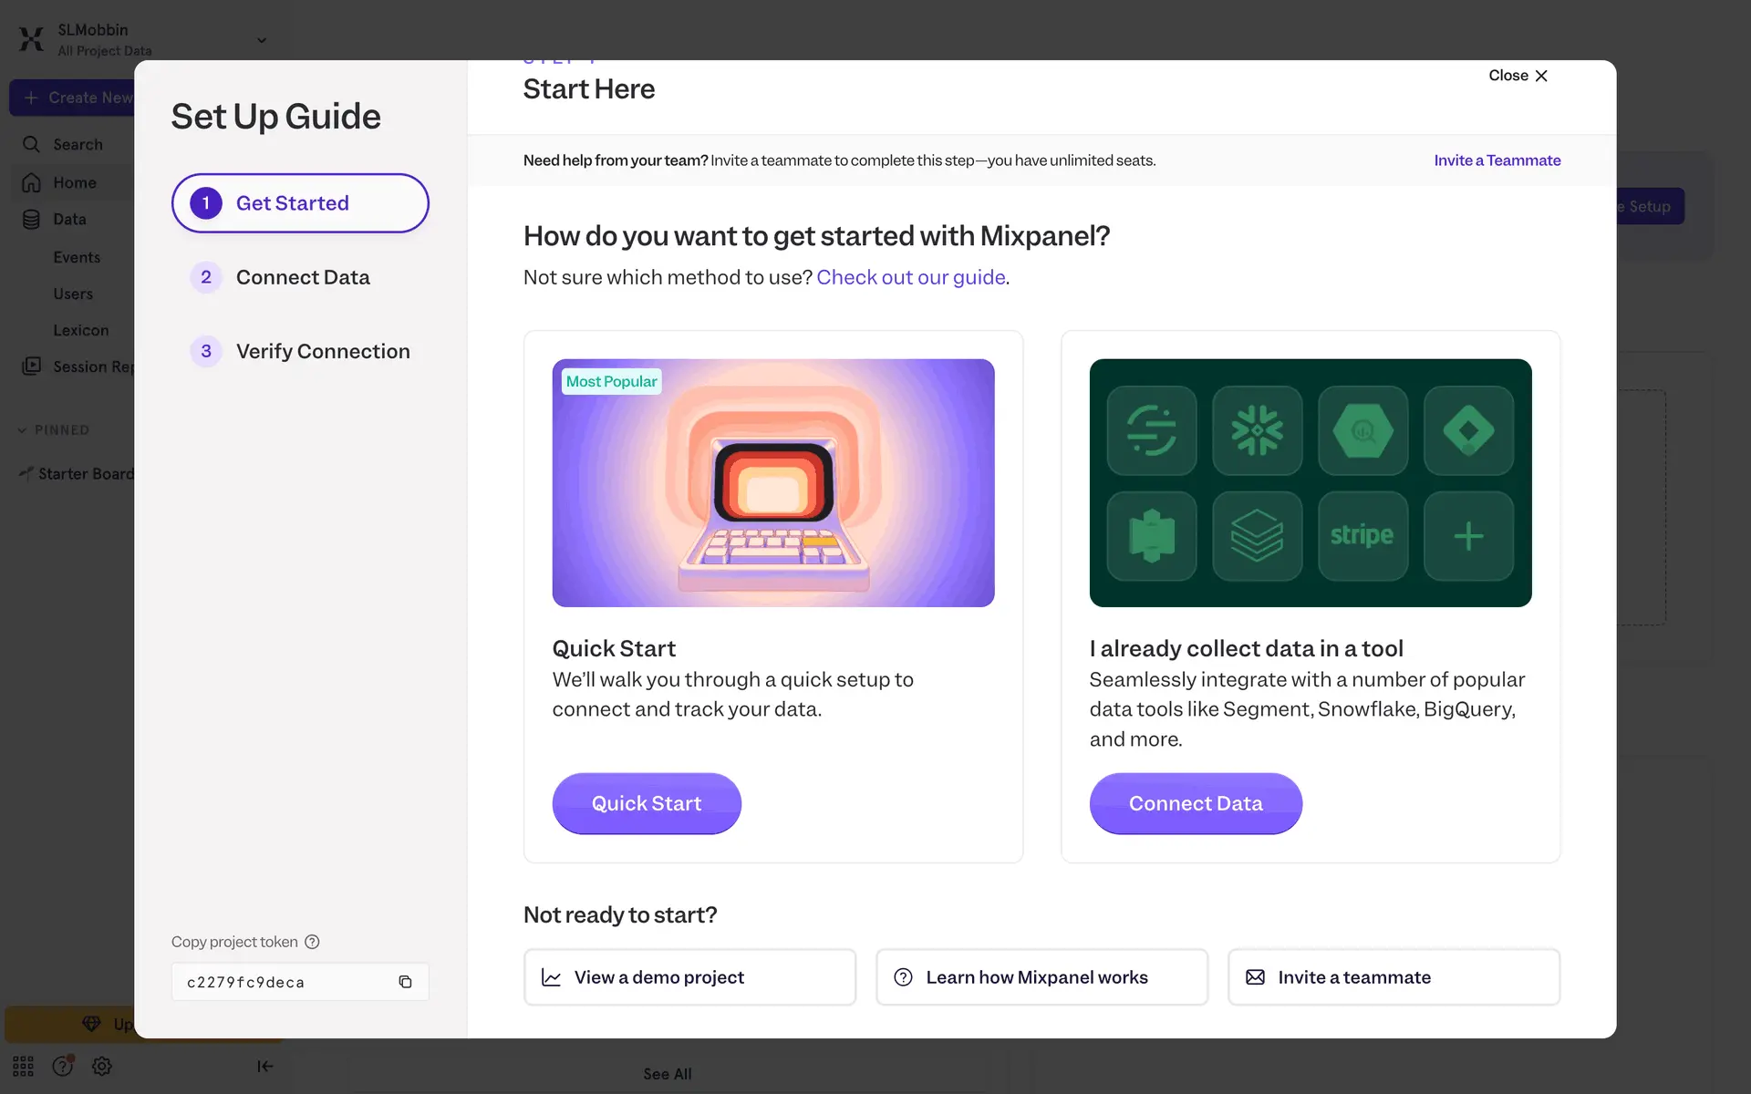Expand the SLMobbin project switcher dropdown
The width and height of the screenshot is (1751, 1094).
coord(262,40)
